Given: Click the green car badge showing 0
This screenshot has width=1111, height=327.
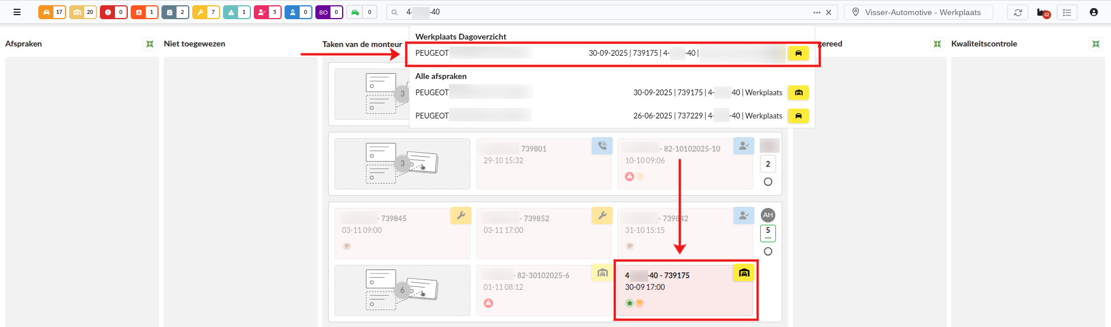Looking at the screenshot, I should 362,12.
